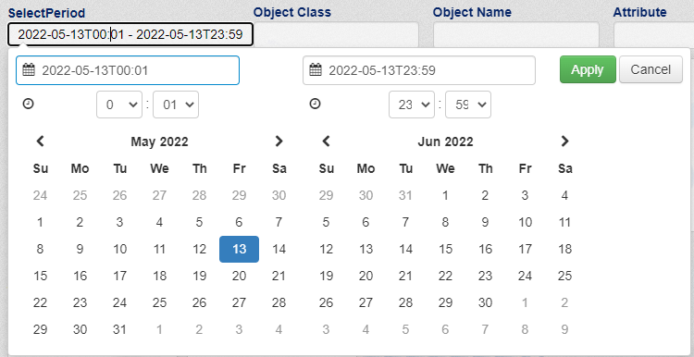This screenshot has height=357, width=694.
Task: Open the start hour dropdown showing 0
Action: pyautogui.click(x=119, y=105)
